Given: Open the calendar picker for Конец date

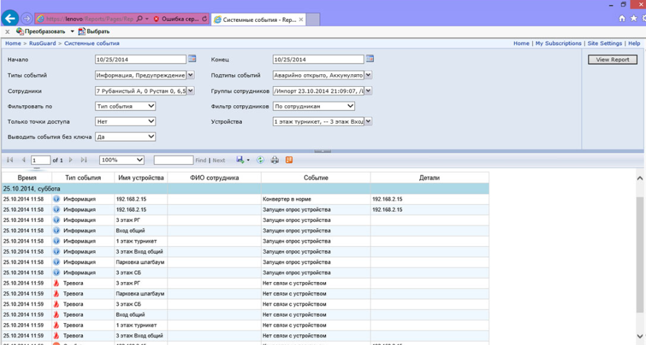Looking at the screenshot, I should pos(370,59).
